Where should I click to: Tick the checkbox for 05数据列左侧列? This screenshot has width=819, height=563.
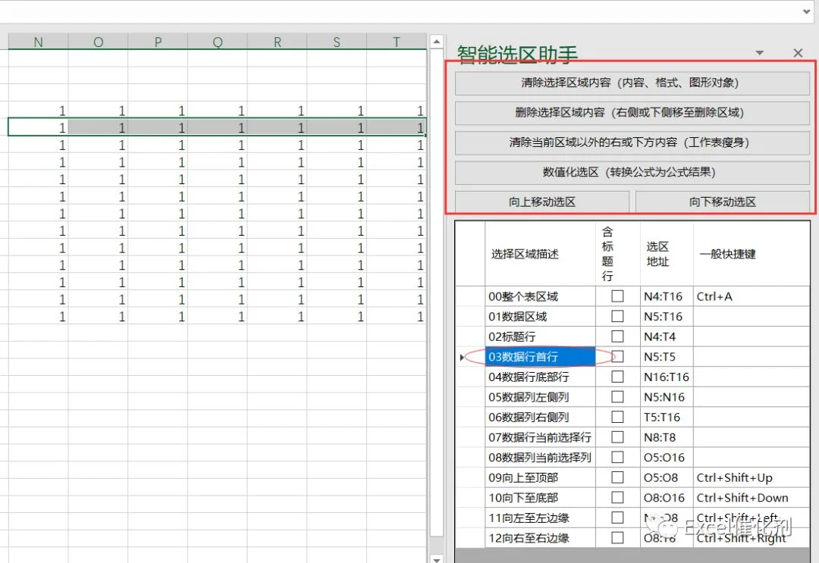(617, 397)
